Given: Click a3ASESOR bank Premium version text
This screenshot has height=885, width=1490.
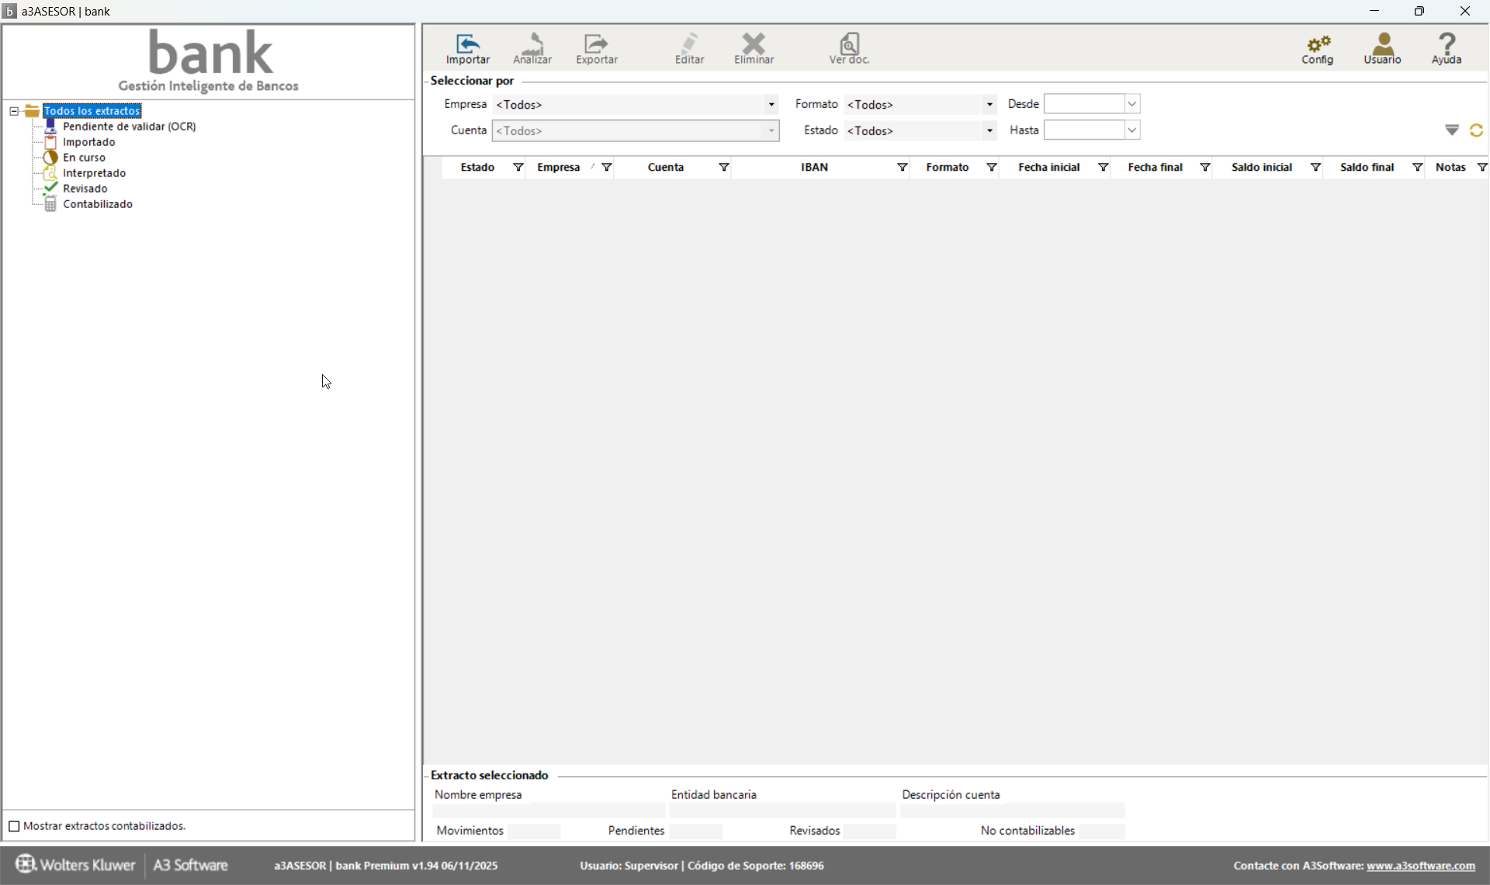Looking at the screenshot, I should 386,866.
